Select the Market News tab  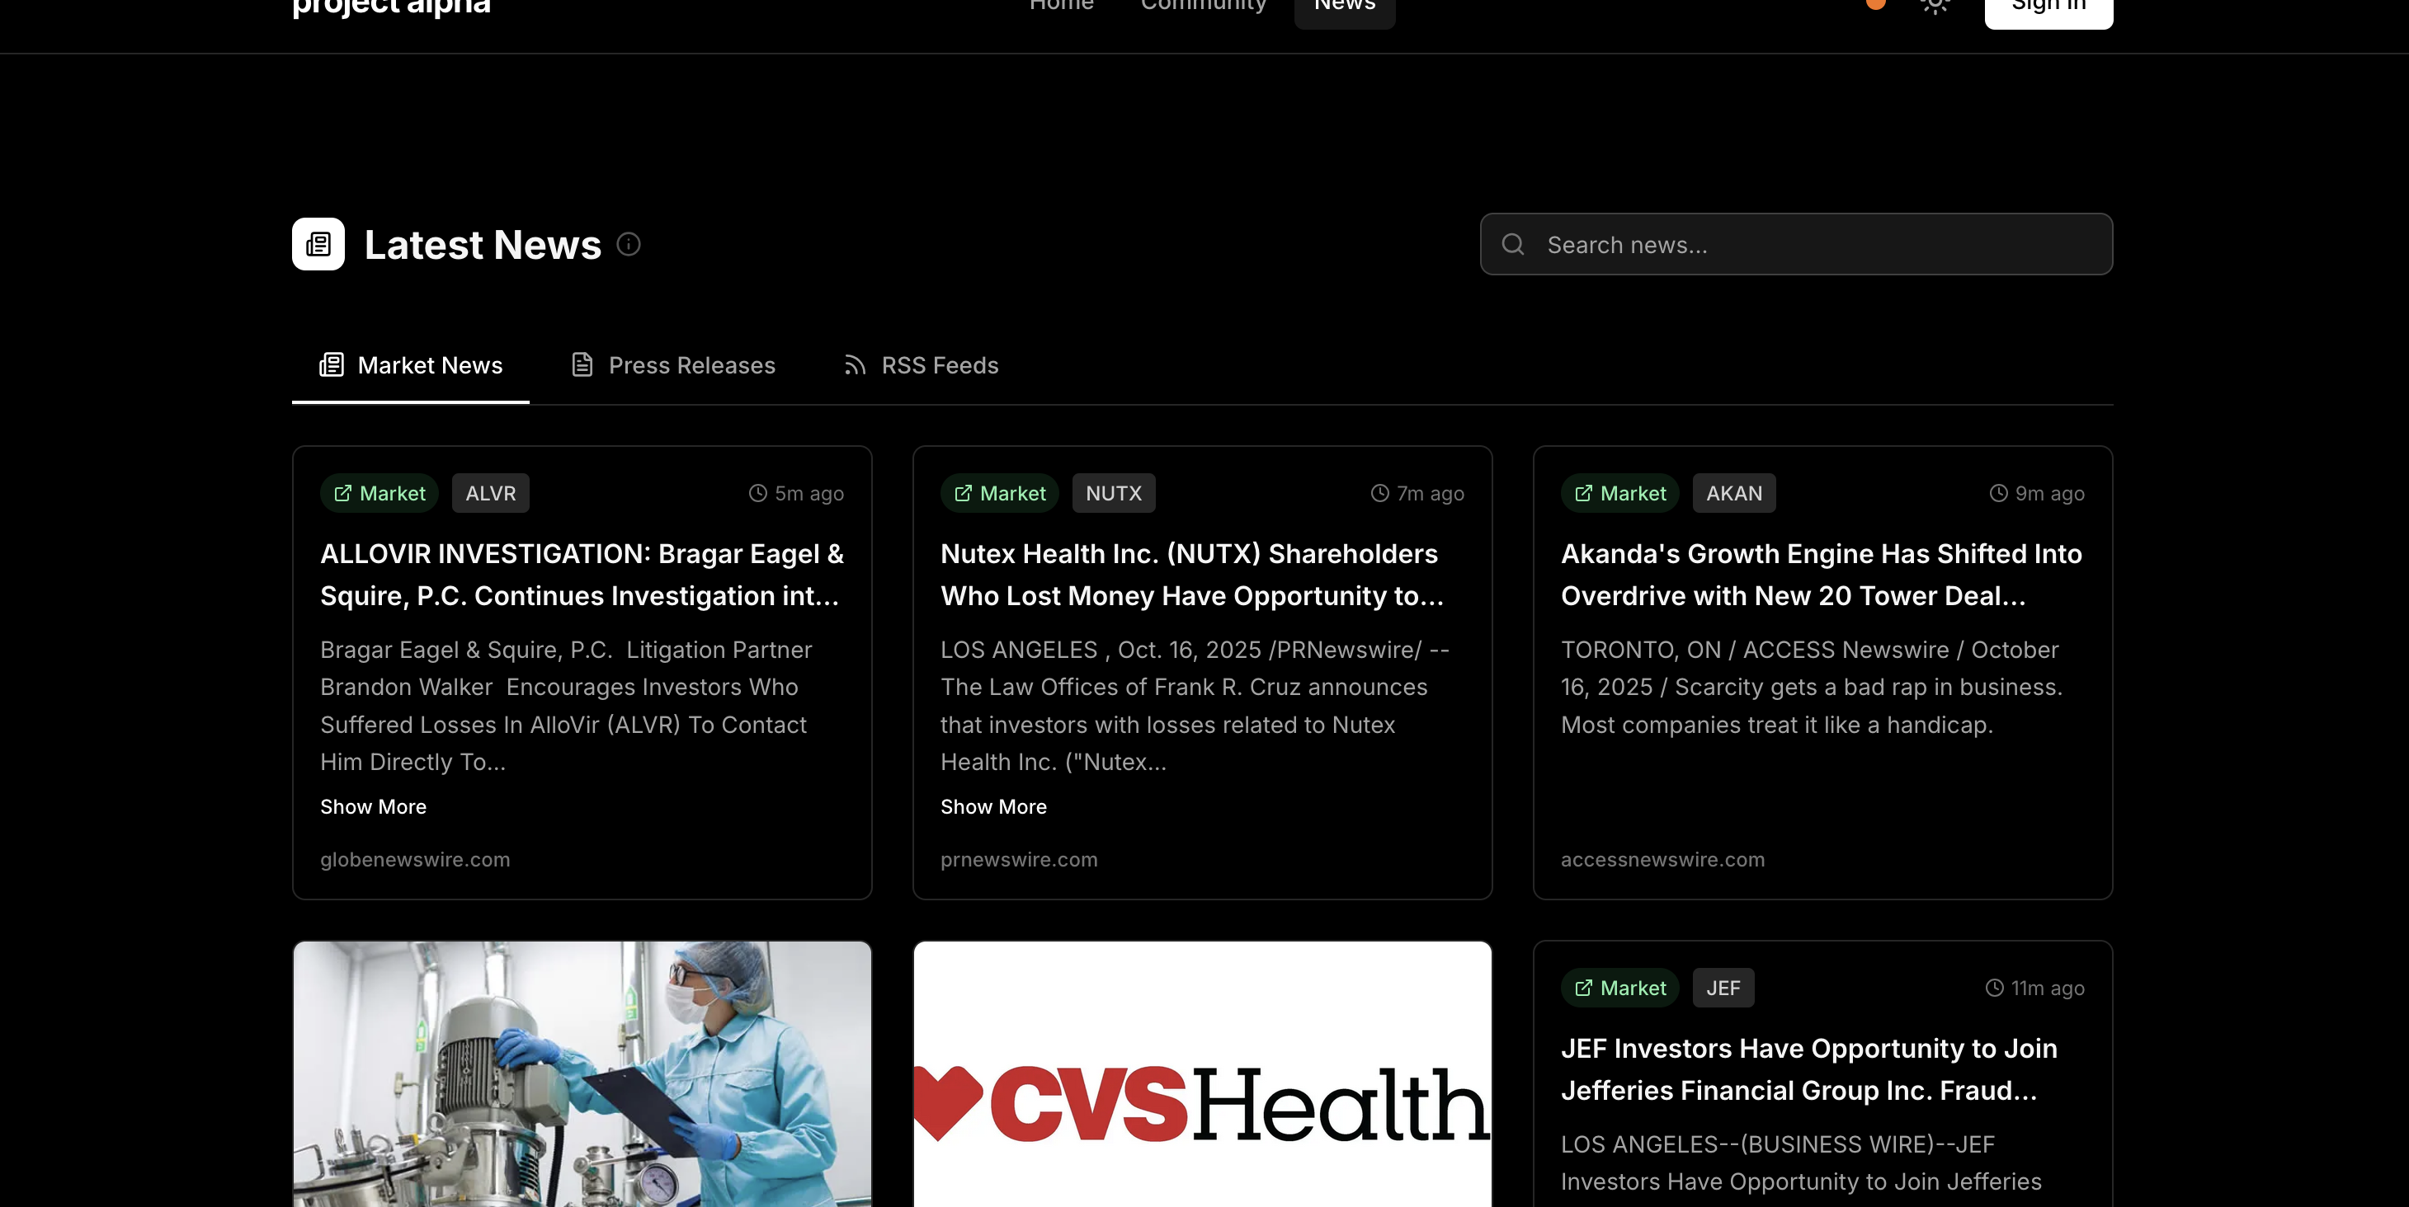412,365
